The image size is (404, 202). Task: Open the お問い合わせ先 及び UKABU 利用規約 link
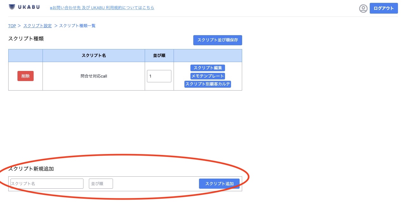(x=102, y=8)
